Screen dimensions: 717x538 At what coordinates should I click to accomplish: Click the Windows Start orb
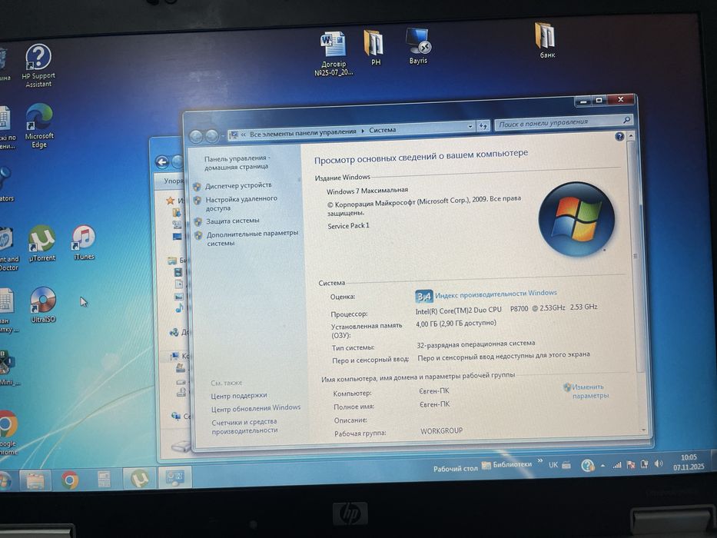tap(4, 480)
